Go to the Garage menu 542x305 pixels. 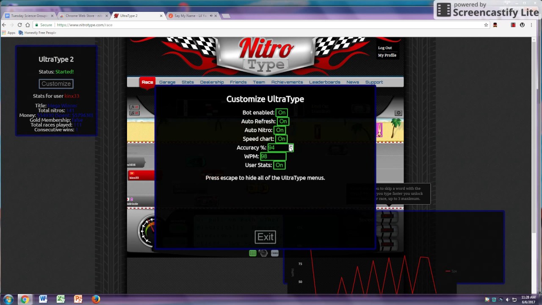tap(167, 82)
